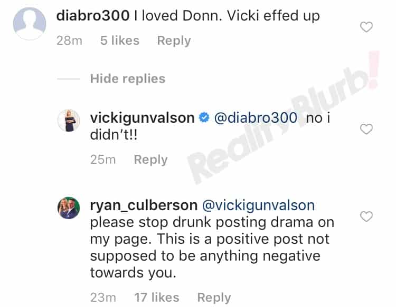Like ryan_culberson's reply with heart icon
The height and width of the screenshot is (307, 396).
[x=366, y=216]
